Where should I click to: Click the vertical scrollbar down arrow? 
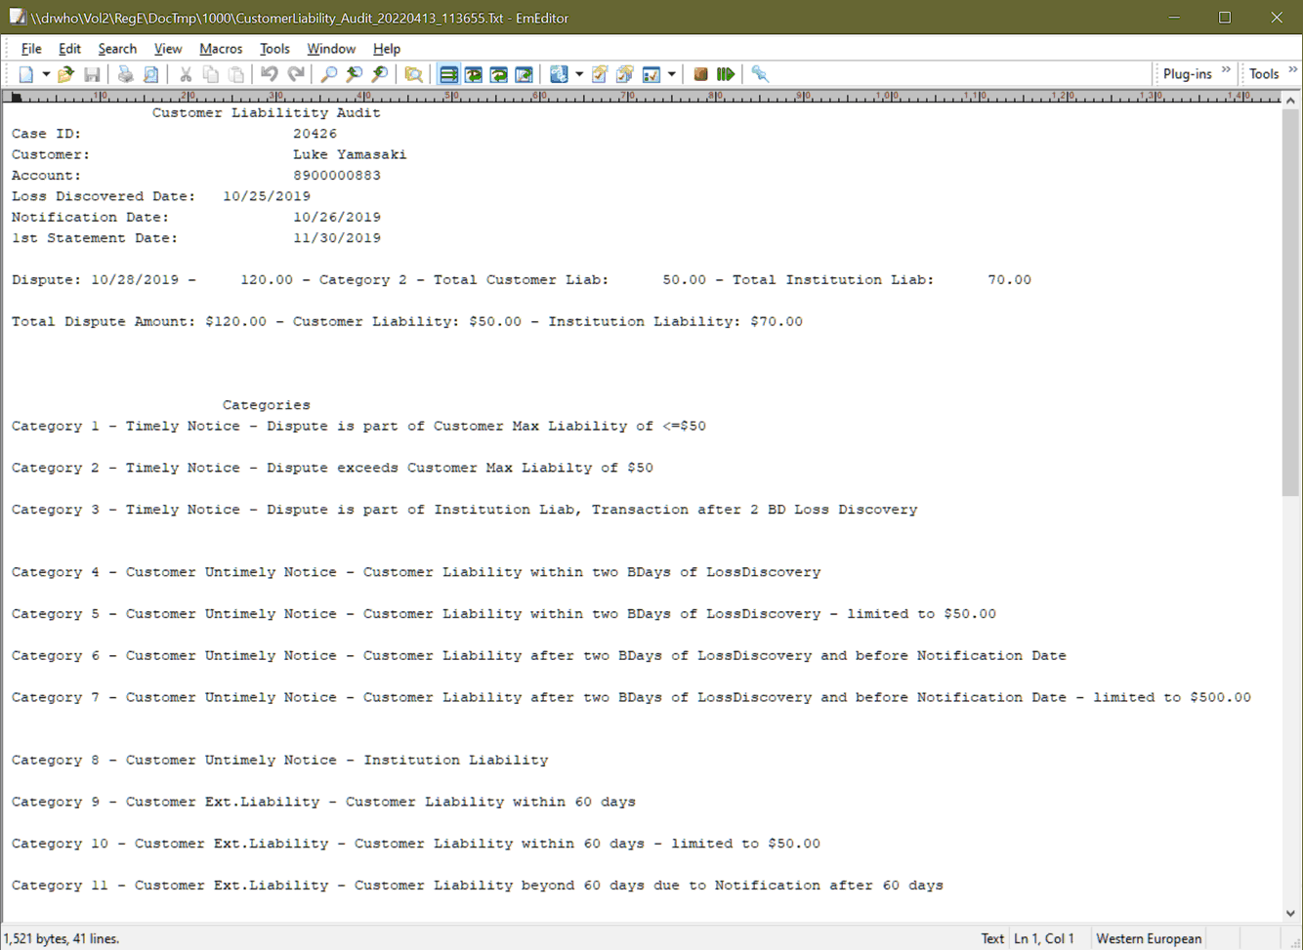(1290, 913)
